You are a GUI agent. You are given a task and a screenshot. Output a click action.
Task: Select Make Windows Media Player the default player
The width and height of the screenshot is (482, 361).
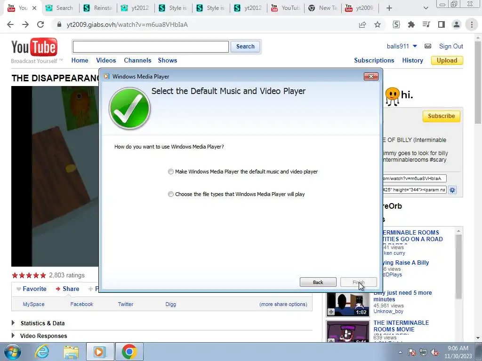(x=170, y=172)
